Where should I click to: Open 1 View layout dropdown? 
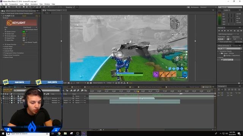point(110,83)
